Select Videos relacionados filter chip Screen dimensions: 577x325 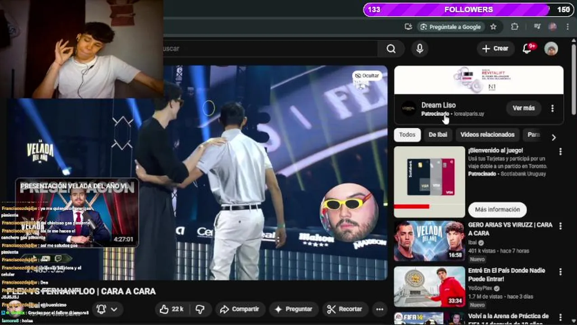coord(487,135)
